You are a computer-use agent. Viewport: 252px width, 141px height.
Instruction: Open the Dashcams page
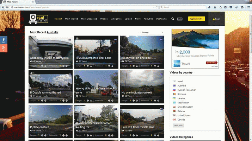(161, 19)
